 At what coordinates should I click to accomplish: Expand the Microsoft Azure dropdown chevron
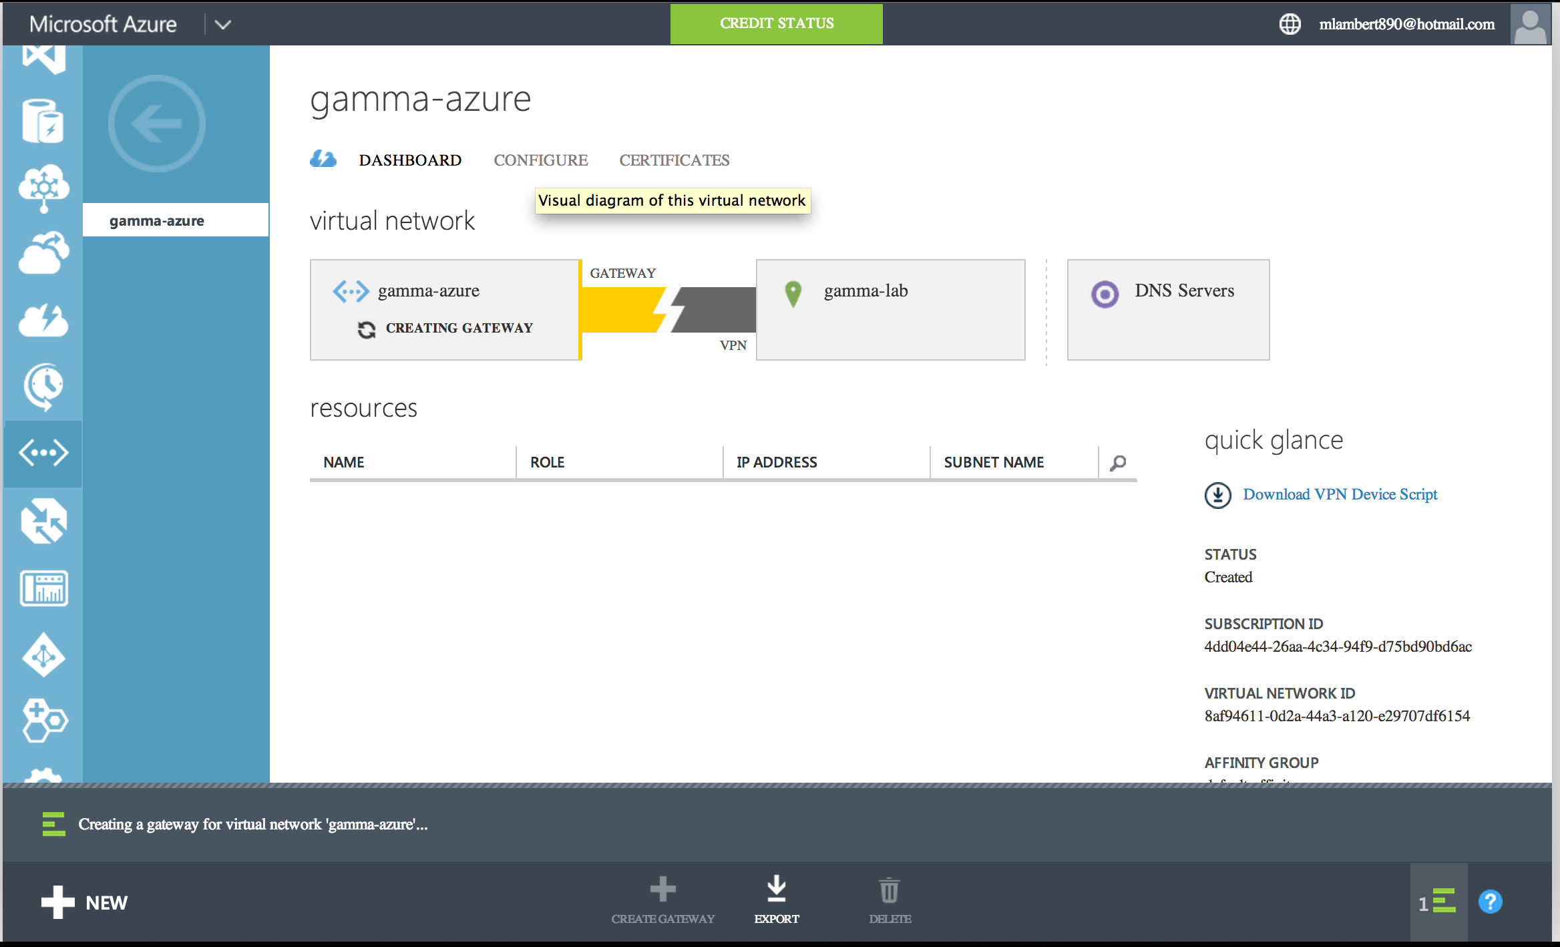[x=223, y=25]
